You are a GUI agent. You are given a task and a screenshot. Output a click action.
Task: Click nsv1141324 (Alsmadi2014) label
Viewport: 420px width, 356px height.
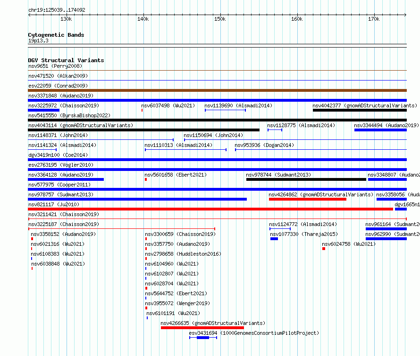pyautogui.click(x=62, y=145)
